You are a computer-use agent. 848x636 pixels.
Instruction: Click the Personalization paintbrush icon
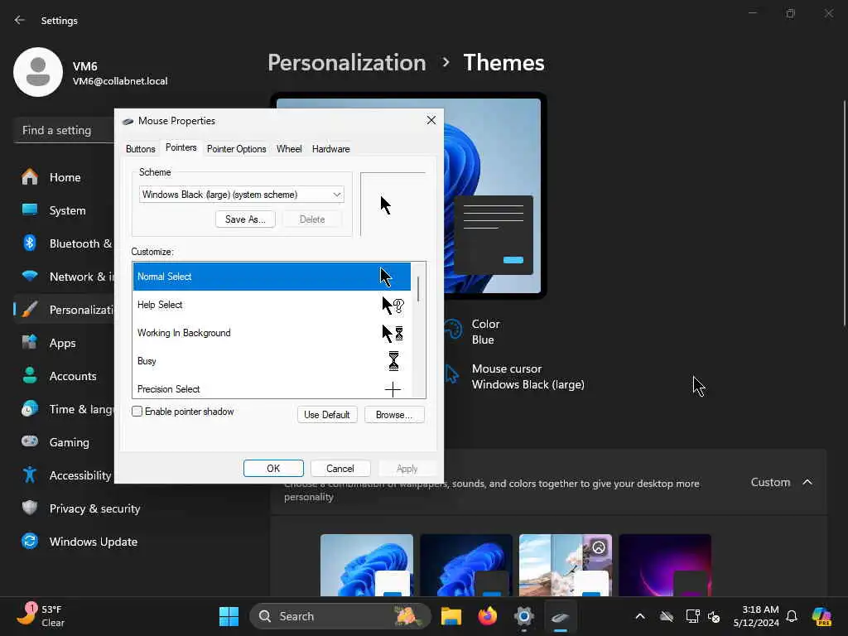pos(30,310)
